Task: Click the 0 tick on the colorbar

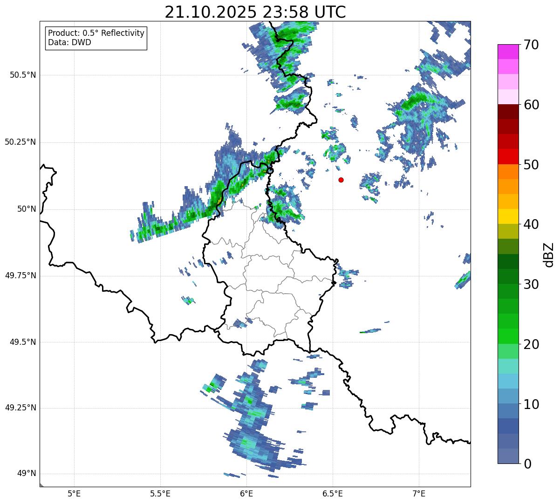Action: pos(527,464)
